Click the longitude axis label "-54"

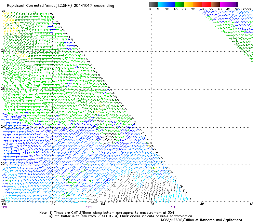[102, 204]
